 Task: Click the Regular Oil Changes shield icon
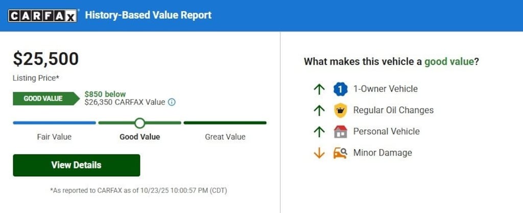pos(340,110)
